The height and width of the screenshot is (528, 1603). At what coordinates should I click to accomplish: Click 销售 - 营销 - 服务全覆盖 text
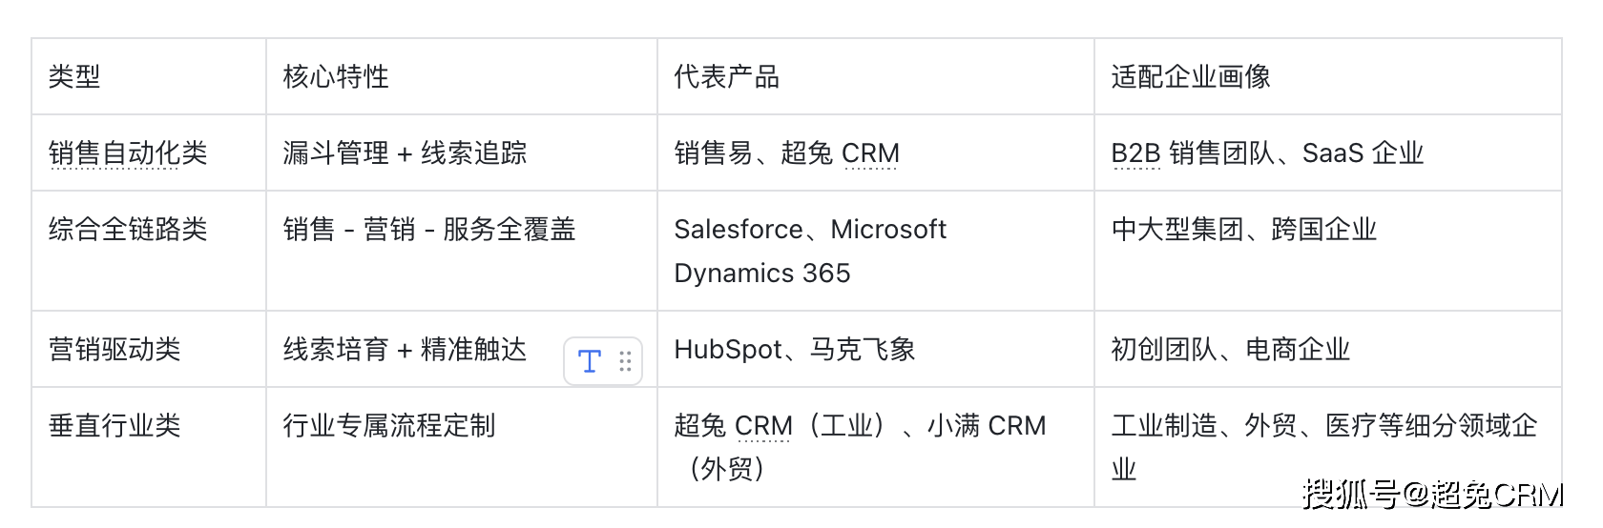pyautogui.click(x=429, y=230)
